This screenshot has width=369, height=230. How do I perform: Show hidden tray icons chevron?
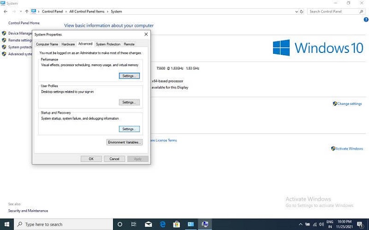click(x=300, y=224)
